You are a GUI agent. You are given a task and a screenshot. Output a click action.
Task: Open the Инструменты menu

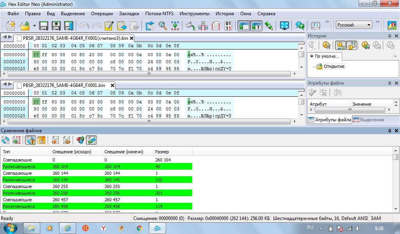195,14
